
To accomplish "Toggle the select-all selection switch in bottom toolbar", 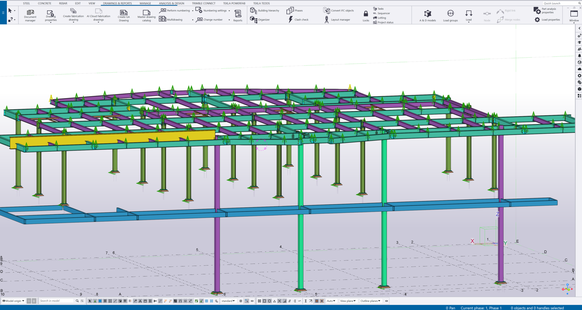I will click(x=90, y=301).
